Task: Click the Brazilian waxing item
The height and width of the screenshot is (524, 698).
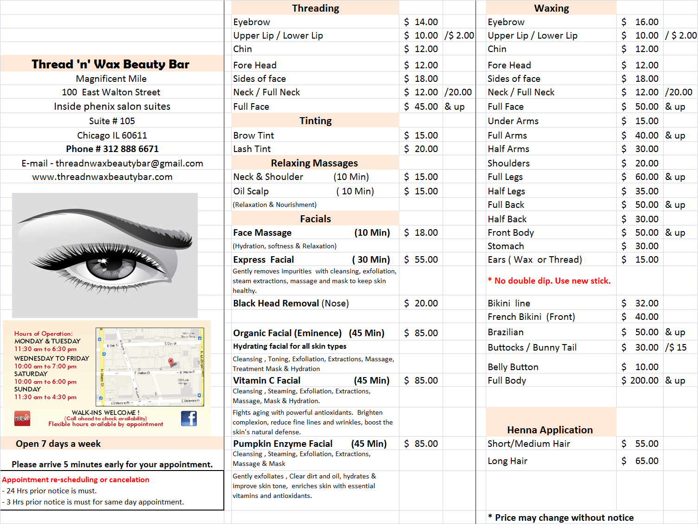Action: (x=505, y=332)
